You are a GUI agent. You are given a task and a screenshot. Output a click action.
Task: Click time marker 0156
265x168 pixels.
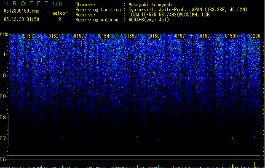[x=155, y=36]
